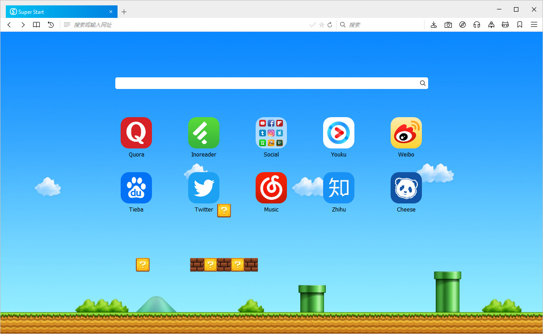Click the checkmark icon in address bar
The image size is (543, 334).
pos(313,25)
